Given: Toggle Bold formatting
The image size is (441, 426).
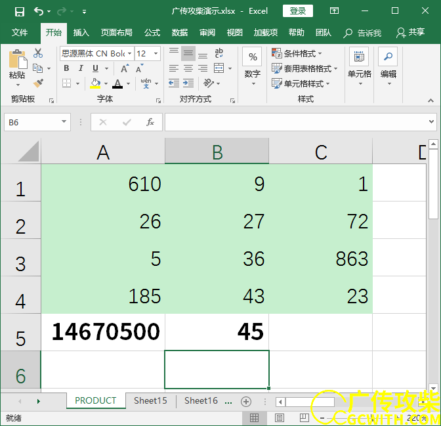Looking at the screenshot, I should click(66, 68).
